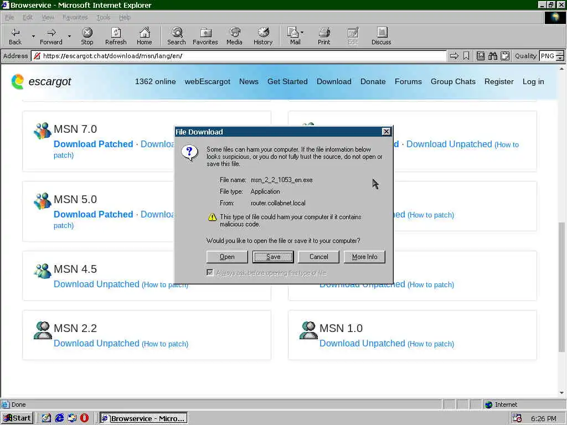Click the bookmark ribbon icon

[466, 56]
